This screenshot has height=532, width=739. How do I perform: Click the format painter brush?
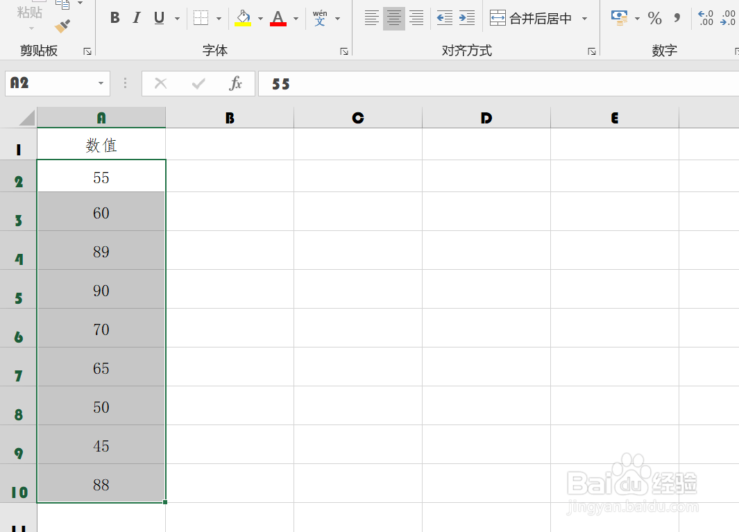pyautogui.click(x=62, y=26)
